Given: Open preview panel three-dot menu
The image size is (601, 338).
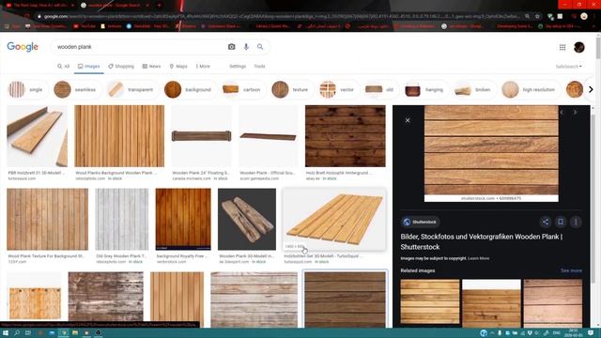Looking at the screenshot, I should click(x=576, y=222).
